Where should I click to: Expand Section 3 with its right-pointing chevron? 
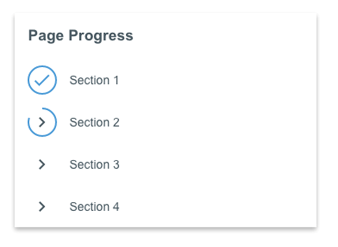click(42, 164)
